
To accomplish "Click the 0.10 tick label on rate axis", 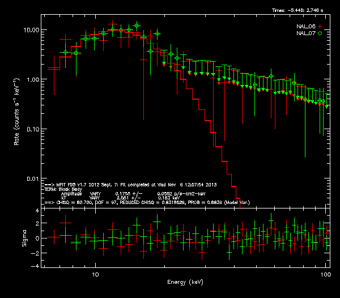I will tap(32, 129).
